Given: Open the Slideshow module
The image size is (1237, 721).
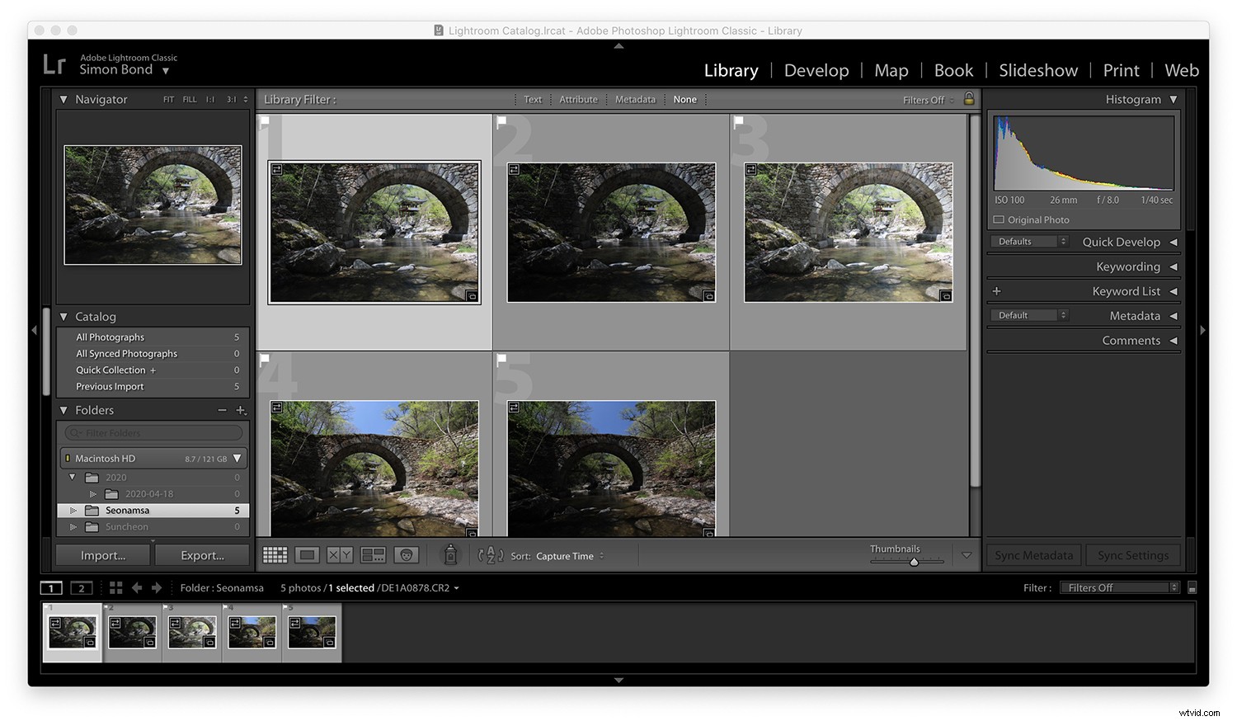Looking at the screenshot, I should coord(1037,70).
